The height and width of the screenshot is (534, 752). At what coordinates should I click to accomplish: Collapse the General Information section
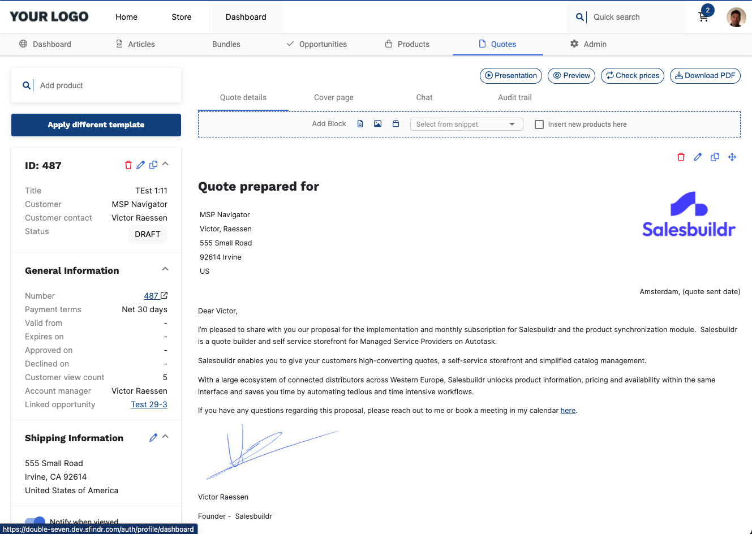click(165, 269)
